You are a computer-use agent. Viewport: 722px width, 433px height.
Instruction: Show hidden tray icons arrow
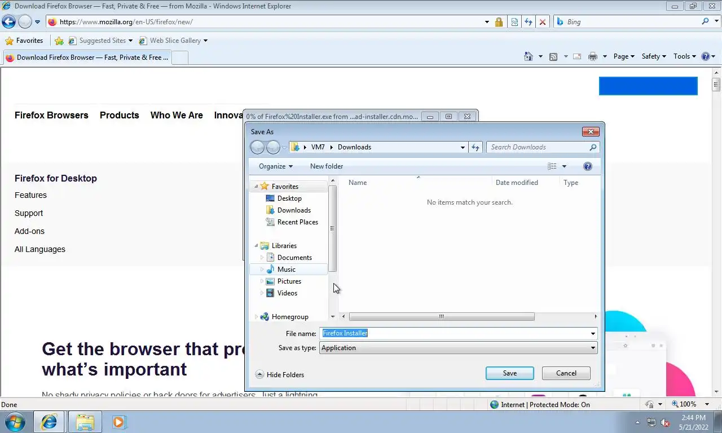pyautogui.click(x=638, y=422)
